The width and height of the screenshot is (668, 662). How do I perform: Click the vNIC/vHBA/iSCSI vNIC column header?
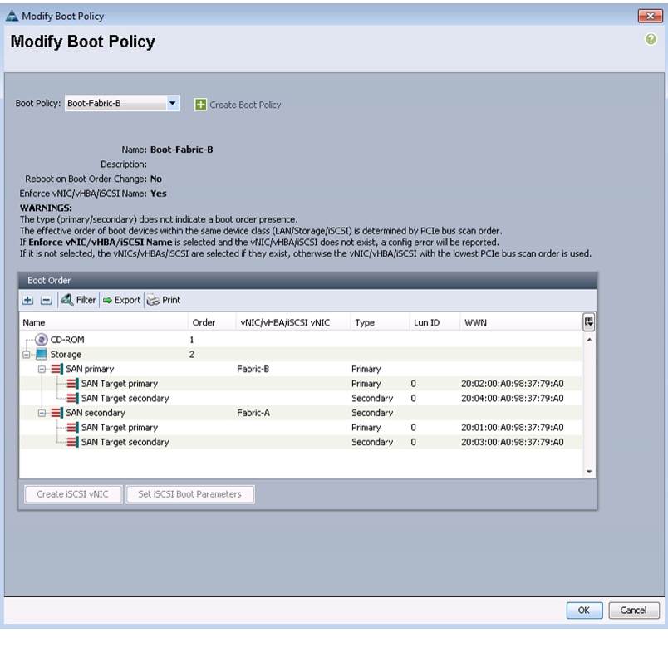(x=293, y=322)
